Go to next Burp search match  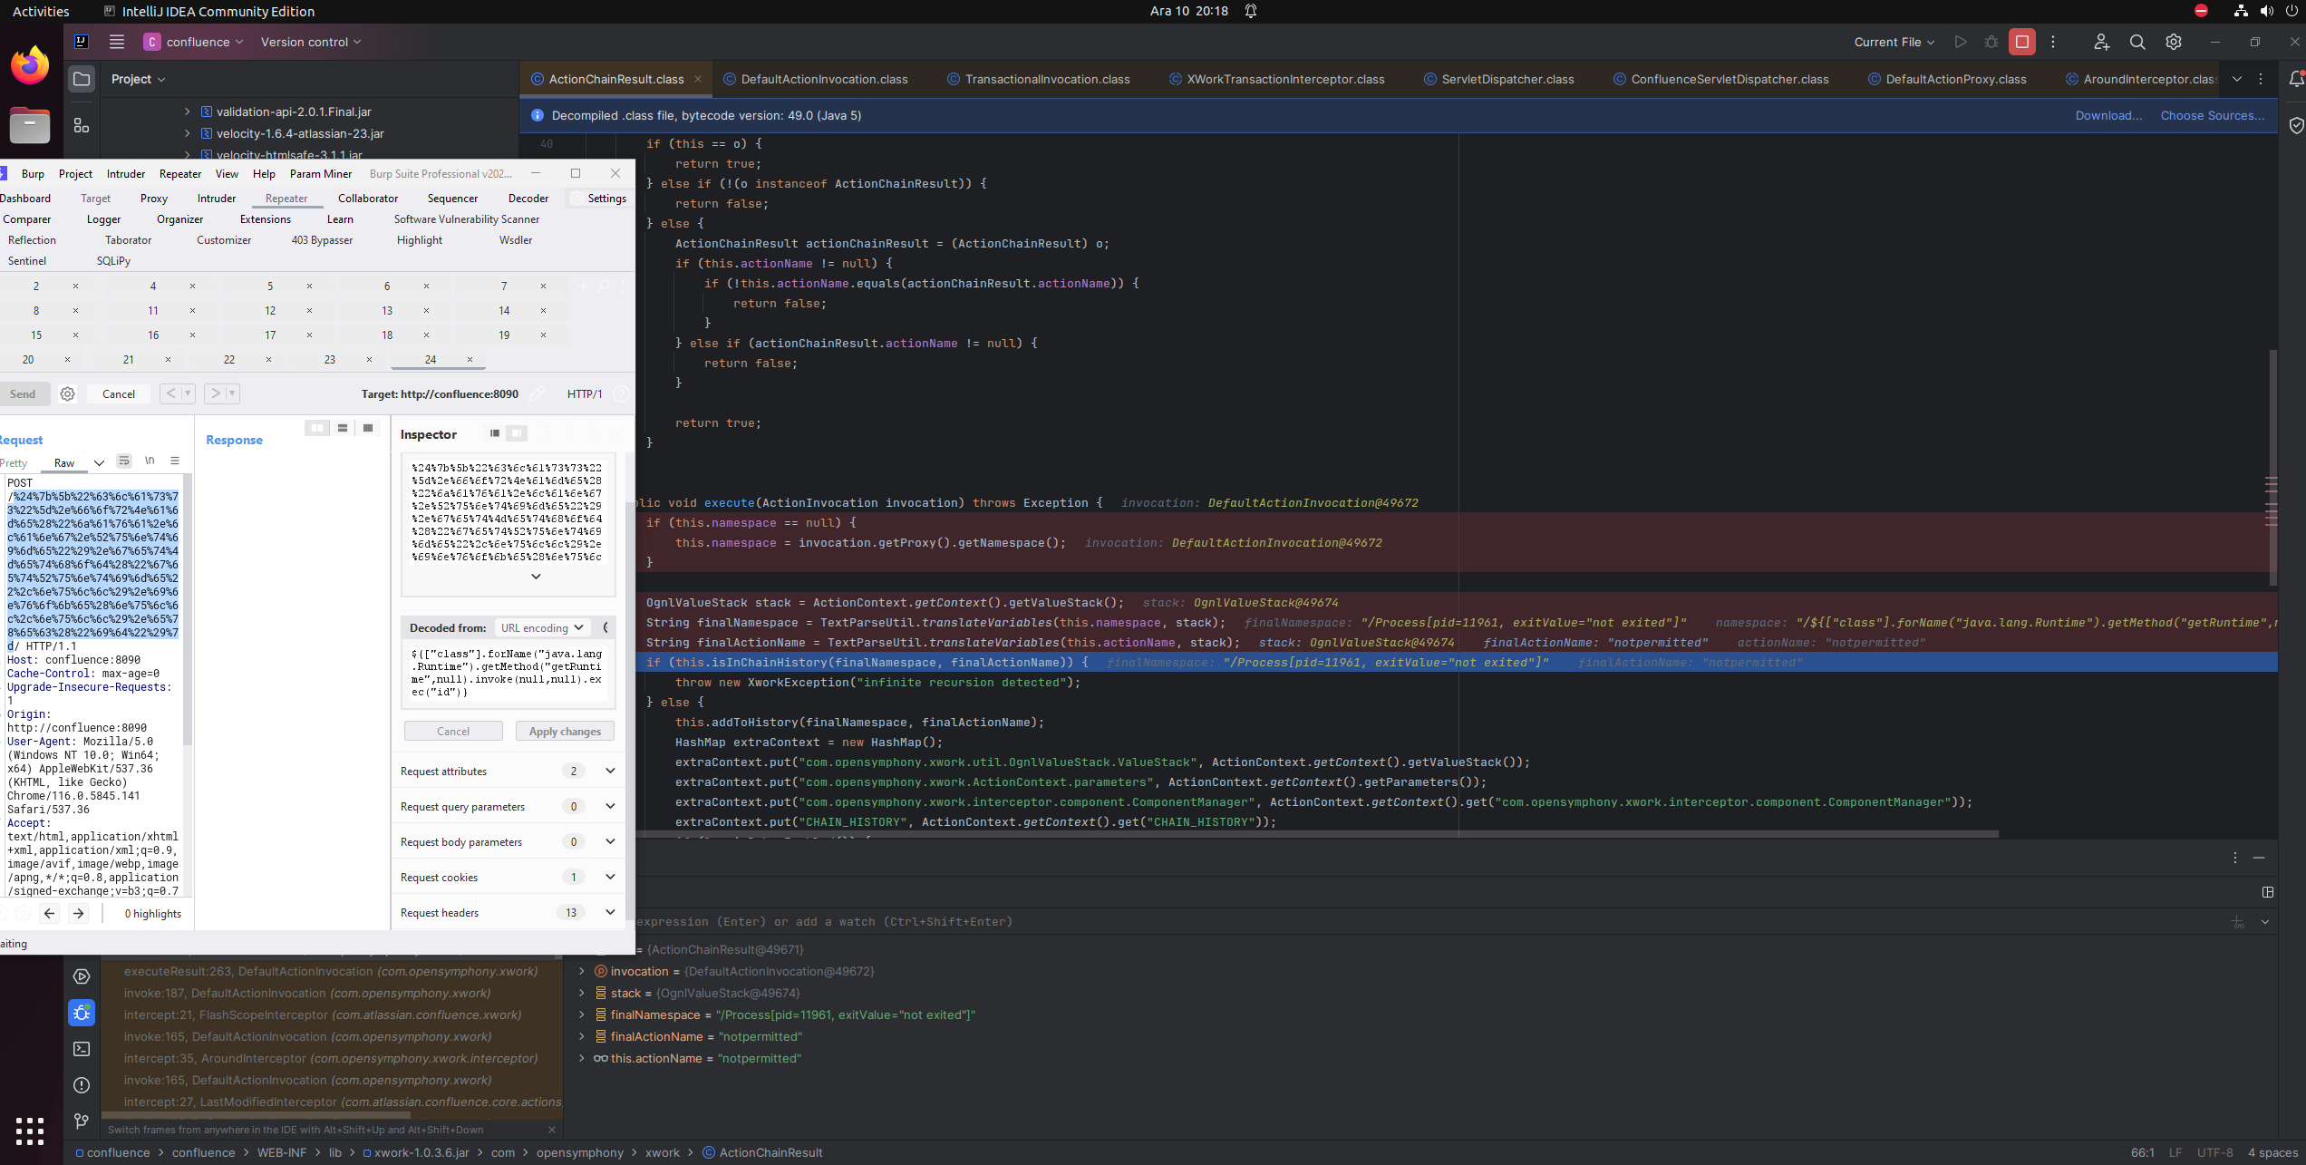(78, 913)
